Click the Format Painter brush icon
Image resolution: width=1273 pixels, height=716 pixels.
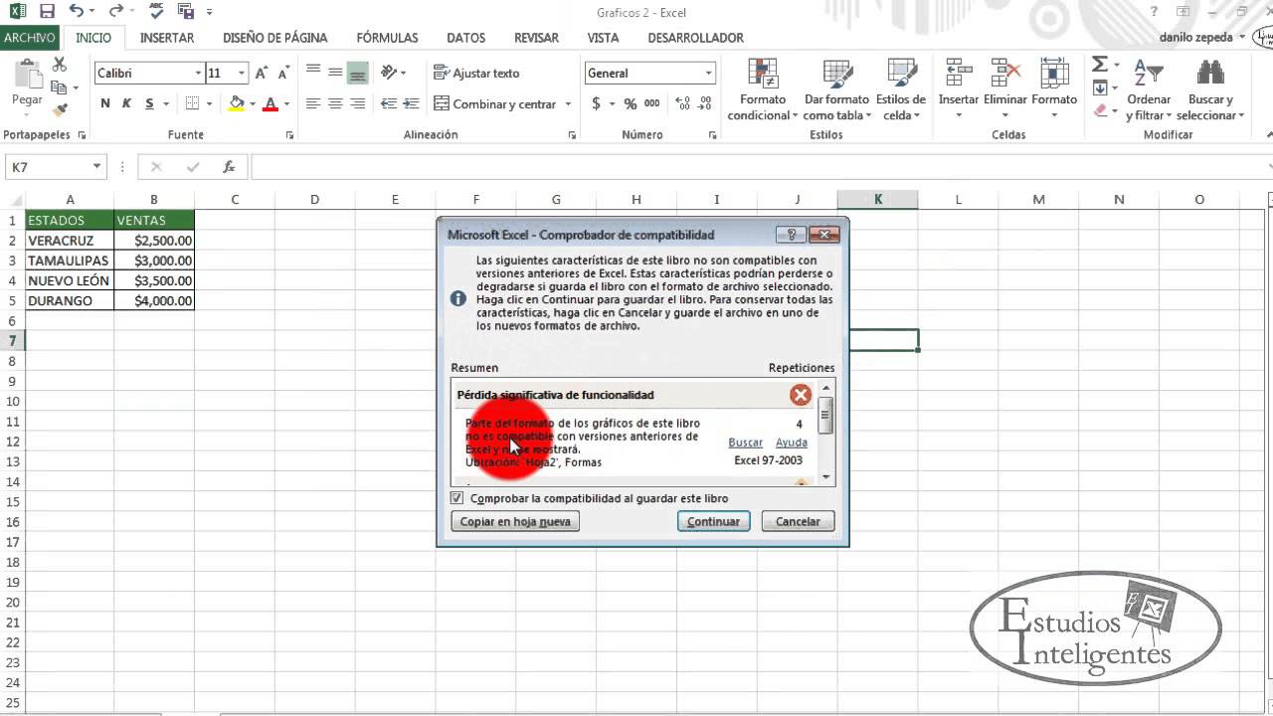click(60, 109)
